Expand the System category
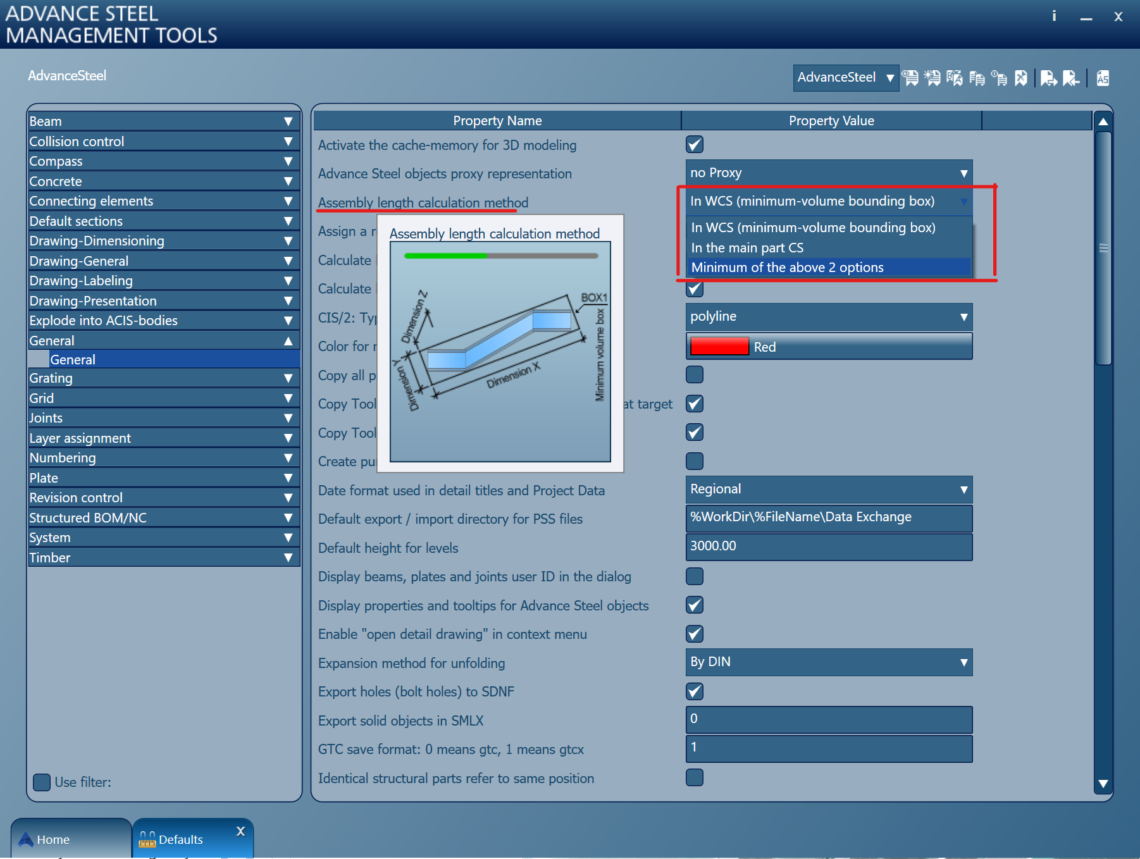Image resolution: width=1140 pixels, height=859 pixels. pyautogui.click(x=164, y=538)
